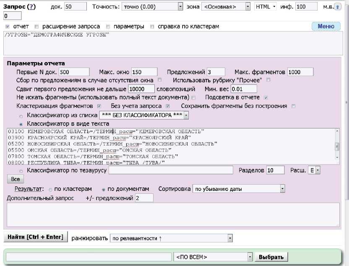The height and width of the screenshot is (266, 349).
Task: Expand the зона <Основная> dropdown
Action: click(x=247, y=7)
